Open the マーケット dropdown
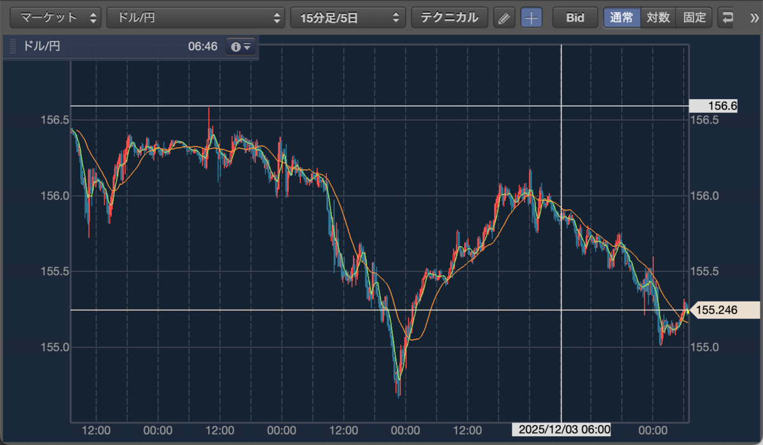The height and width of the screenshot is (445, 763). point(57,17)
